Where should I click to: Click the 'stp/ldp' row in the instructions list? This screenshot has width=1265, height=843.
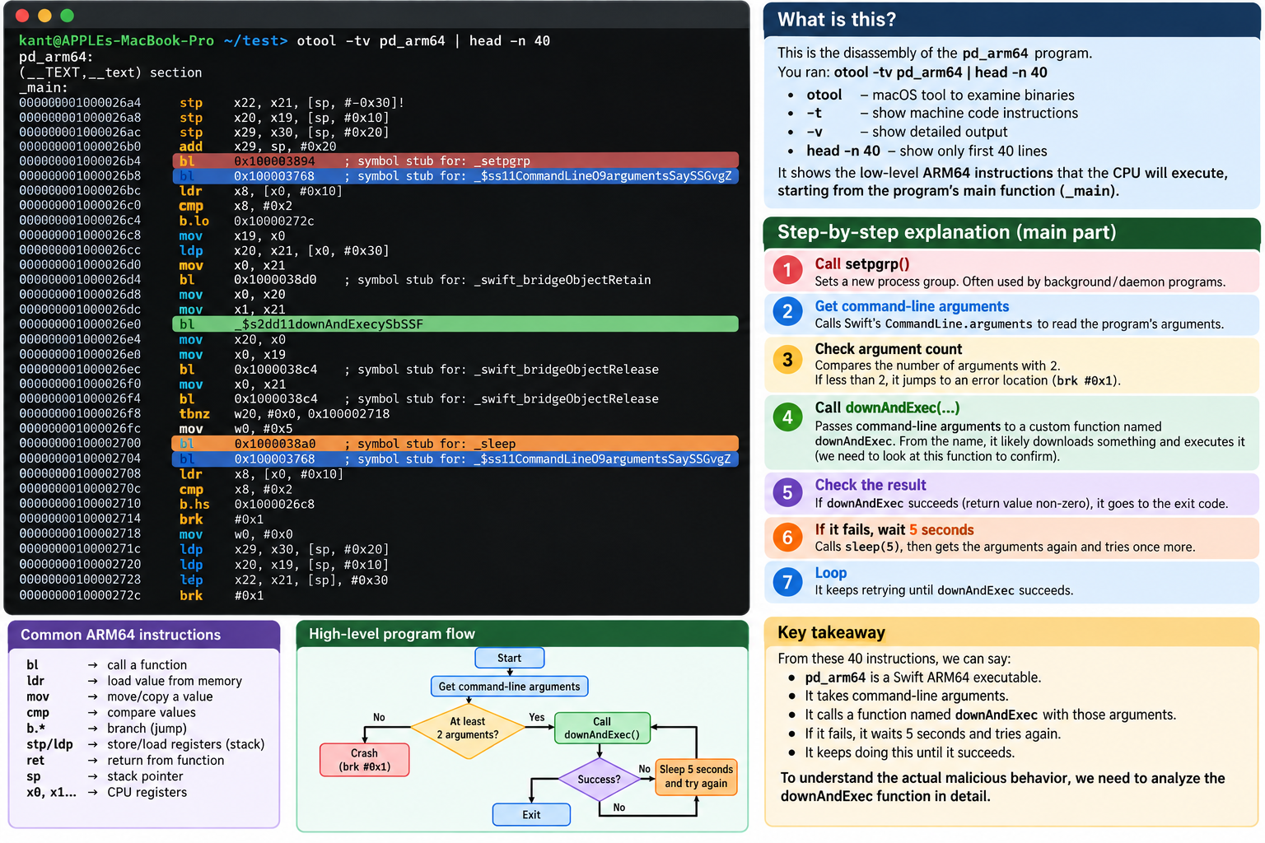[146, 744]
